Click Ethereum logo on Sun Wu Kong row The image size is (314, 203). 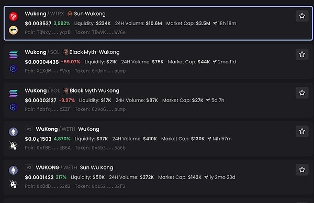pos(14,170)
